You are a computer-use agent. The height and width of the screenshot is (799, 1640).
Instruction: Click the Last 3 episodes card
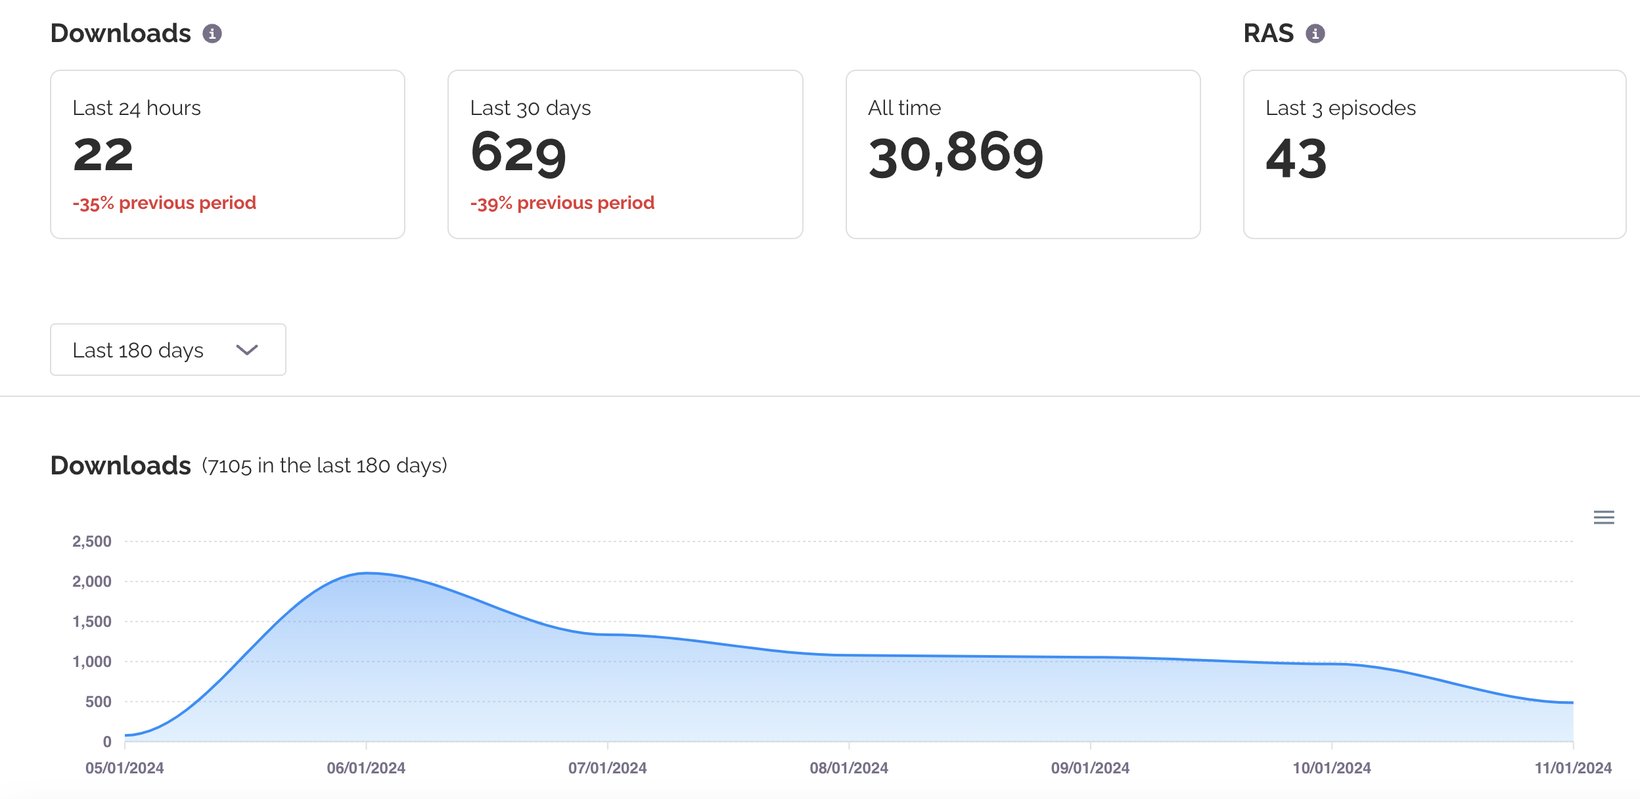click(x=1434, y=154)
